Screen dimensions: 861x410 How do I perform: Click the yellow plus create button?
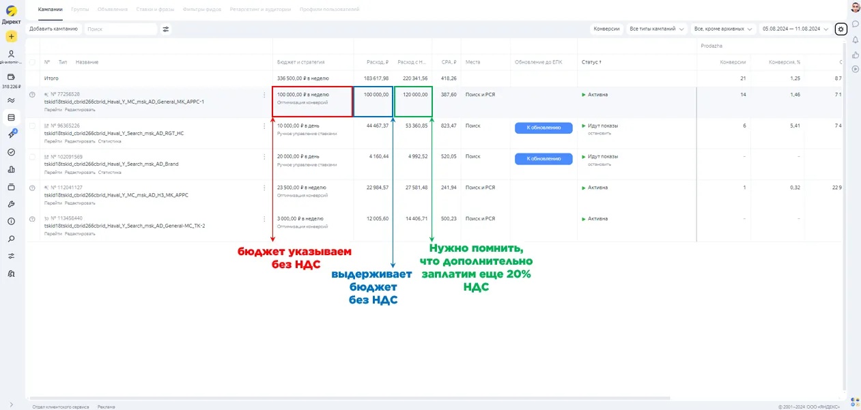point(11,37)
